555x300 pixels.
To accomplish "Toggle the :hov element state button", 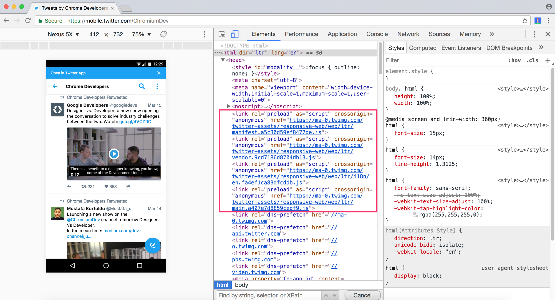I will pyautogui.click(x=514, y=60).
